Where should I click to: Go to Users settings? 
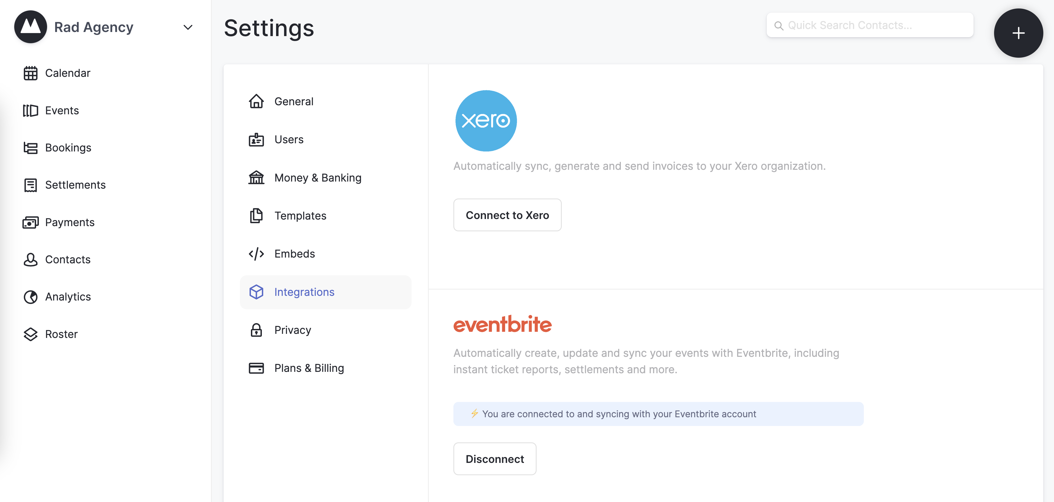pyautogui.click(x=288, y=139)
